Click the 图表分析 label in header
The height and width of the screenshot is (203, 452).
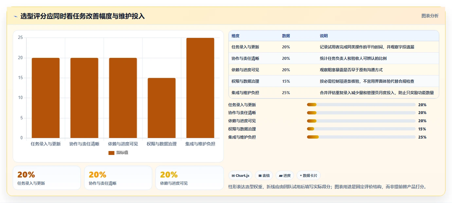click(430, 16)
